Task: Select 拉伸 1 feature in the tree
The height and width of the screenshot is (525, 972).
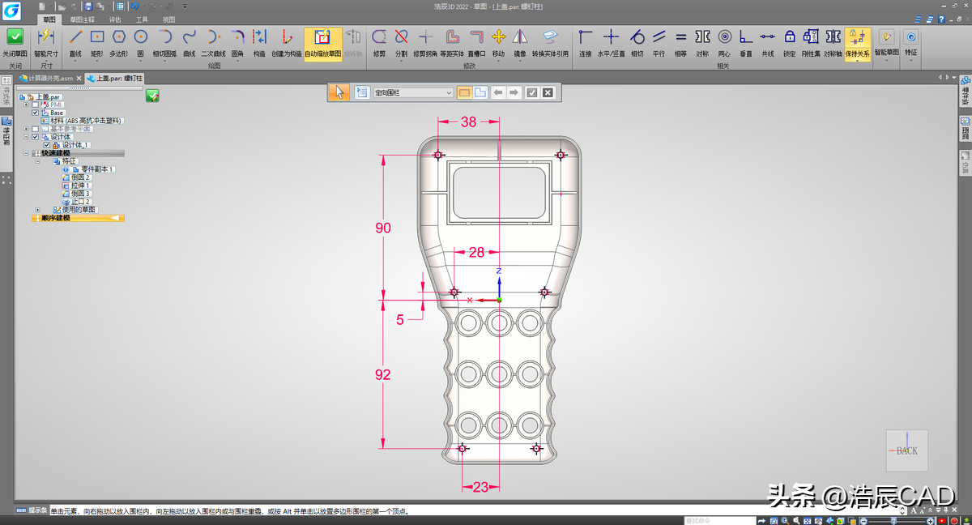Action: pyautogui.click(x=80, y=186)
